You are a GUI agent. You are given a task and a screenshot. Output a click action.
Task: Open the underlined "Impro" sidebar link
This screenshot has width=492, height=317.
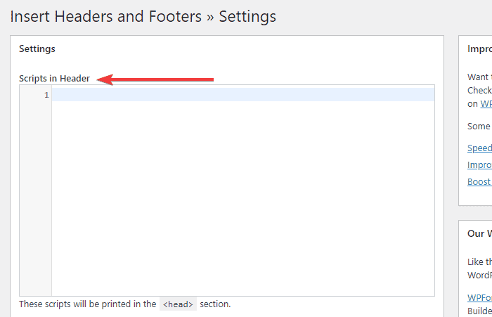click(x=479, y=165)
